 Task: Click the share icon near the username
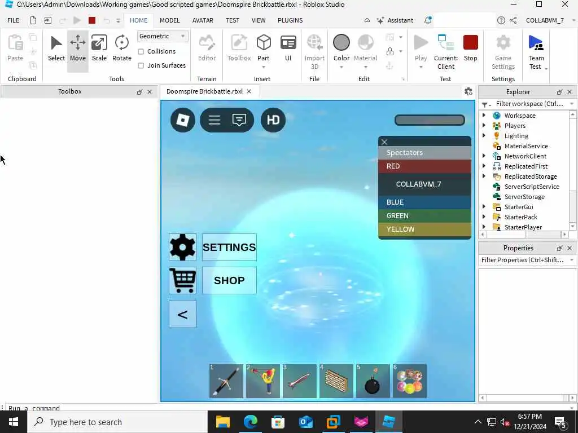(x=513, y=20)
